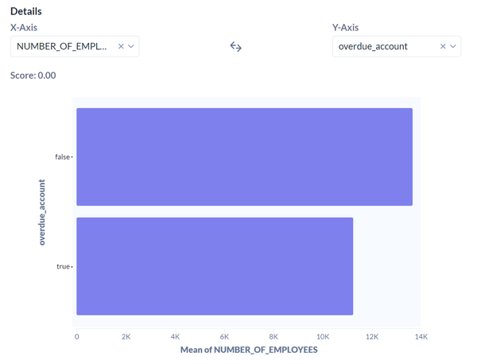Click the 12K axis tick label
Screen dimensions: 477x364
pos(372,337)
